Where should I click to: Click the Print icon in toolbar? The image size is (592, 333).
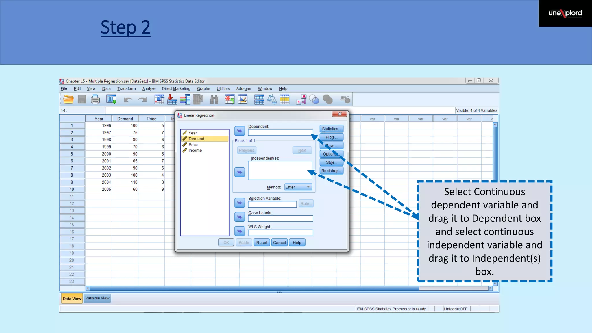95,99
